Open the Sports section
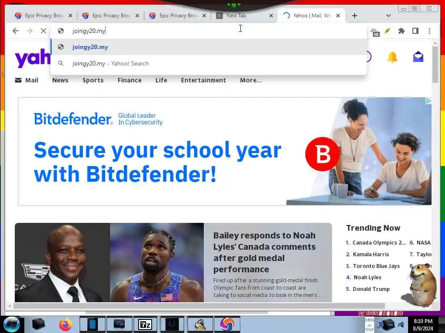This screenshot has height=333, width=445. pyautogui.click(x=93, y=80)
